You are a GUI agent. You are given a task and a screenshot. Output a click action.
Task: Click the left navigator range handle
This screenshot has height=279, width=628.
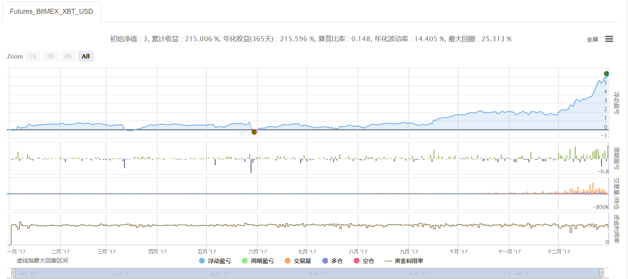pos(13,273)
